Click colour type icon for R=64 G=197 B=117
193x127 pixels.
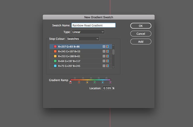click(x=104, y=61)
